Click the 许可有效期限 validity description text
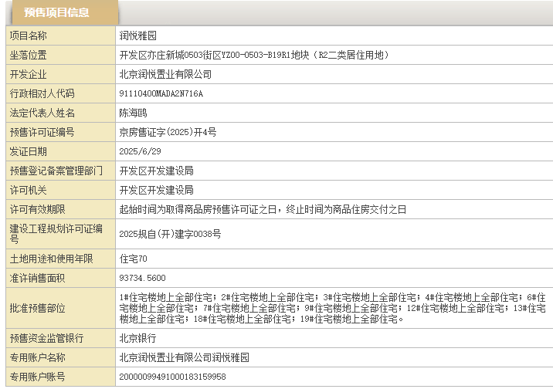This screenshot has width=553, height=389. [263, 209]
